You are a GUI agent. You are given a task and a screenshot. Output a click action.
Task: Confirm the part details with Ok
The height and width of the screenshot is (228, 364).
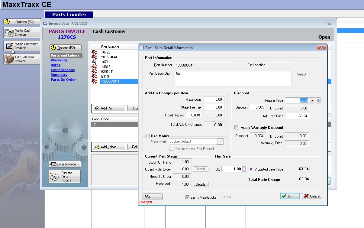pyautogui.click(x=290, y=196)
